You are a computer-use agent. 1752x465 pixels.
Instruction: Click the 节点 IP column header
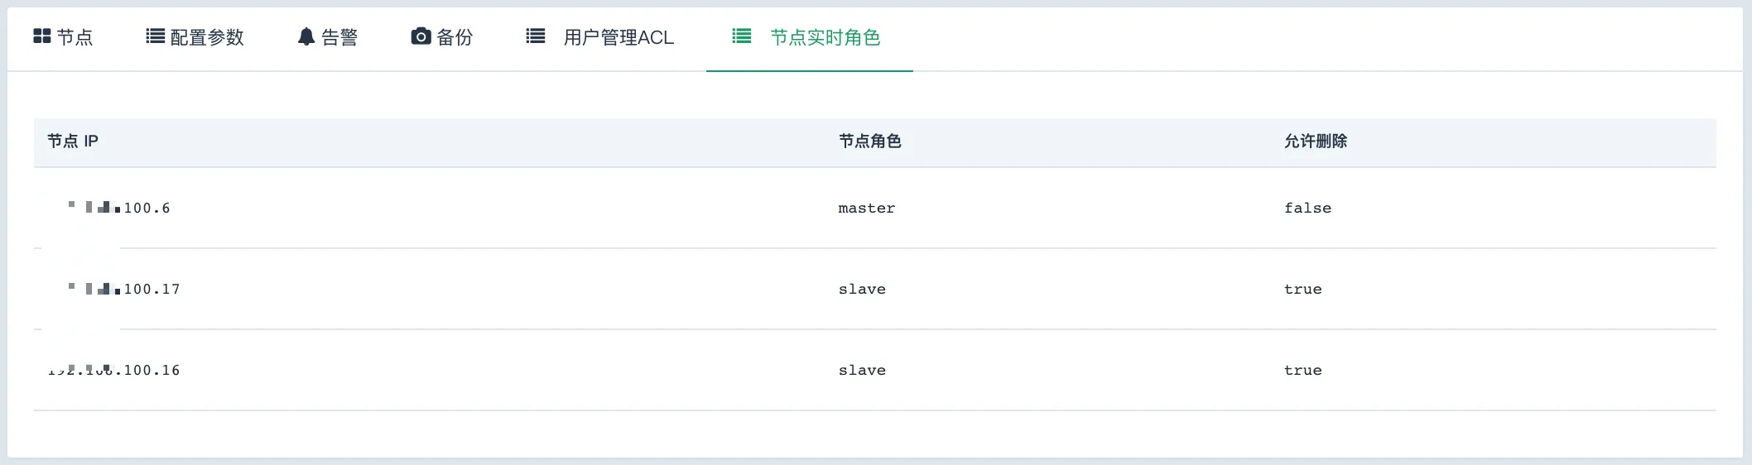[73, 141]
